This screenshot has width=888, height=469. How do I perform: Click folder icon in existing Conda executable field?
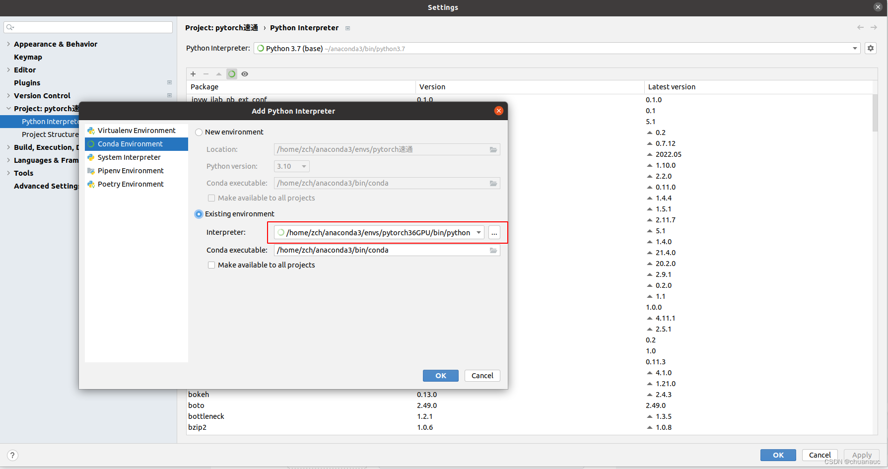pyautogui.click(x=493, y=250)
